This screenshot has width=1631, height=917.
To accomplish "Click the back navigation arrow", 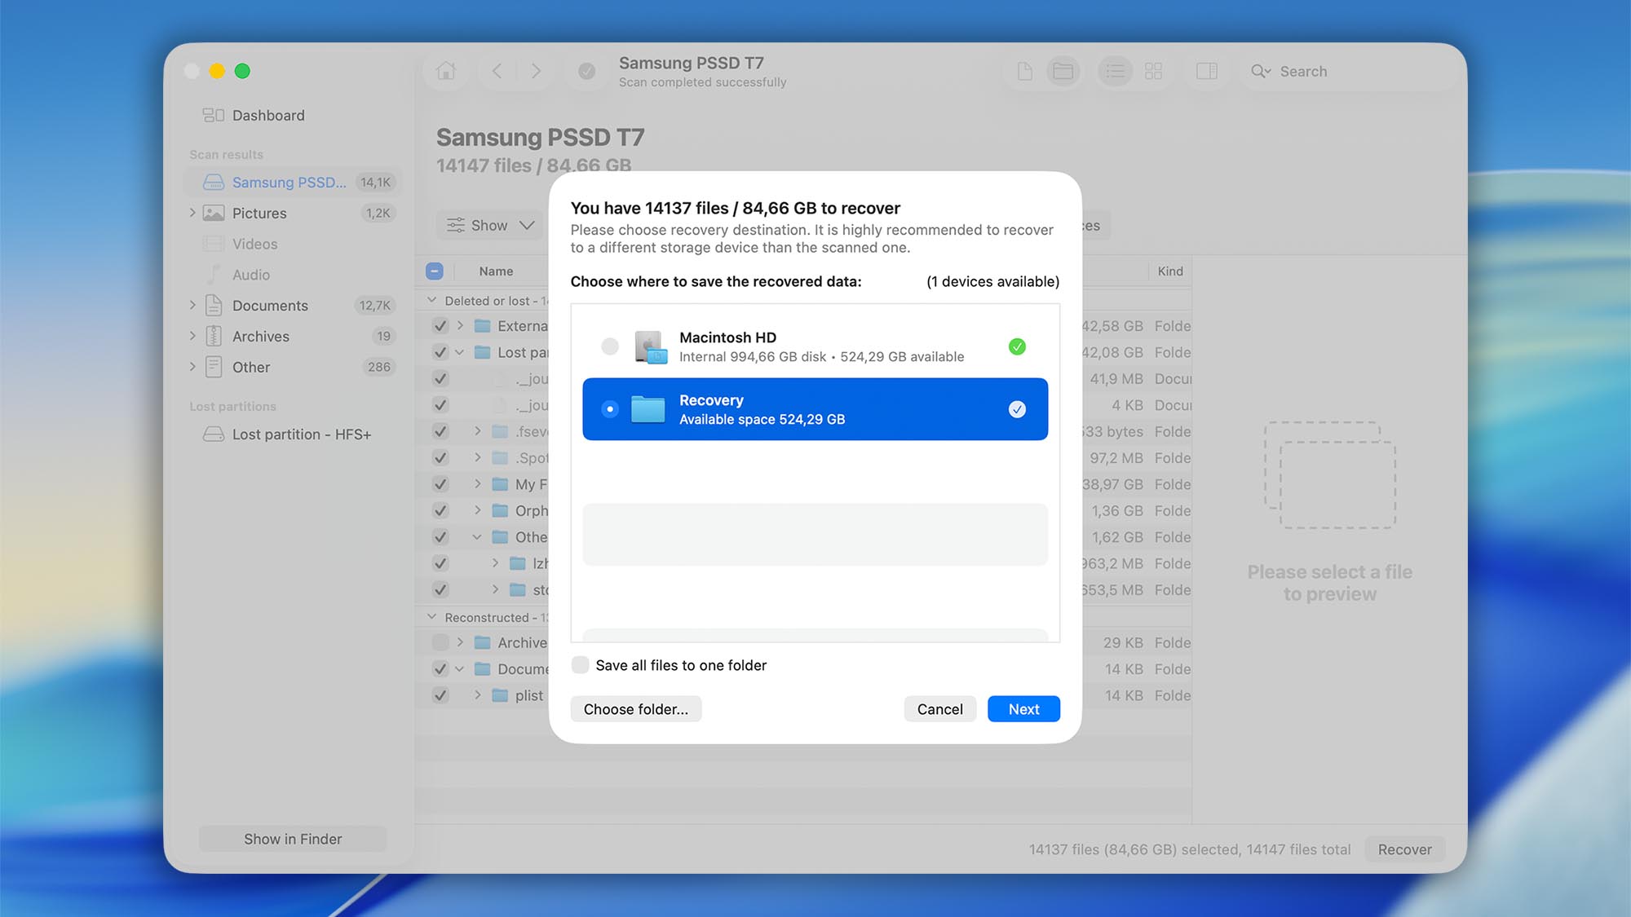I will (497, 71).
